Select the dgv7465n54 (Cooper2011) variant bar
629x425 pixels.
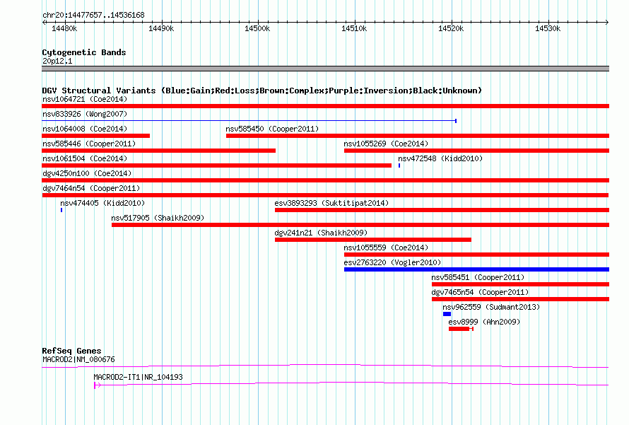coord(520,299)
